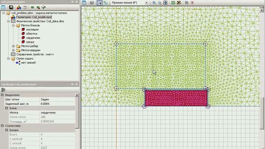
Task: Click the properties panel scroll up arrow
Action: click(x=77, y=95)
